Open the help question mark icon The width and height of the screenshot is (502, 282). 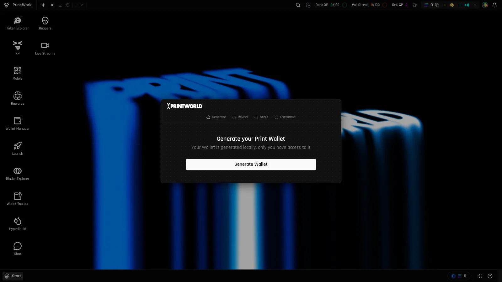click(490, 276)
